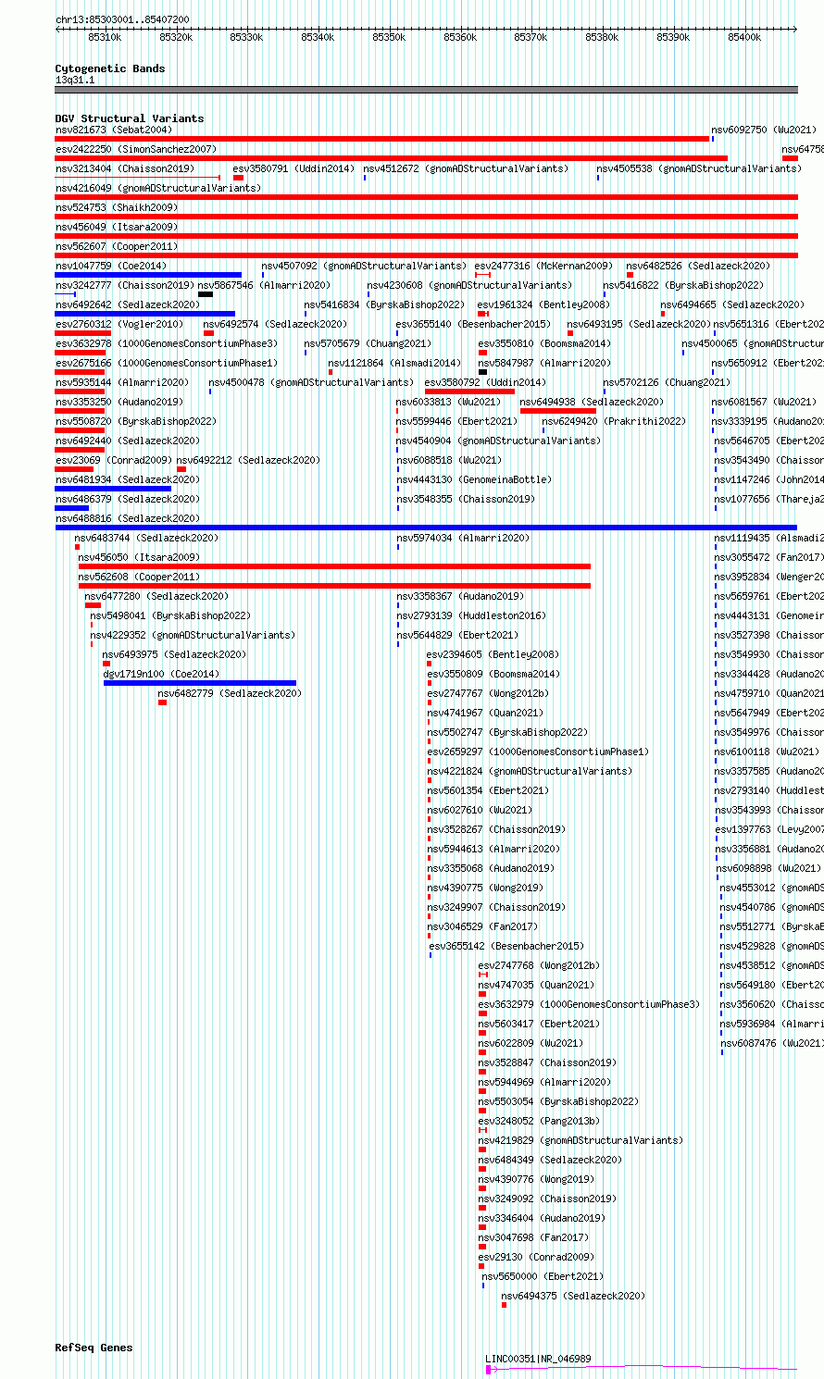This screenshot has height=1379, width=824.
Task: Click esv23069 (Conrad2009) label
Action: (113, 460)
